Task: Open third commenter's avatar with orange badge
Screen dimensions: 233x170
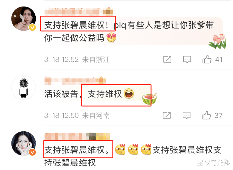Action: (24, 143)
